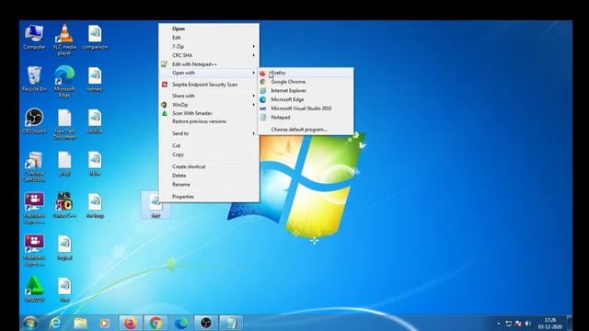Screen dimensions: 589x331
Task: Select the ternary file on desktop
Action: pyautogui.click(x=95, y=79)
